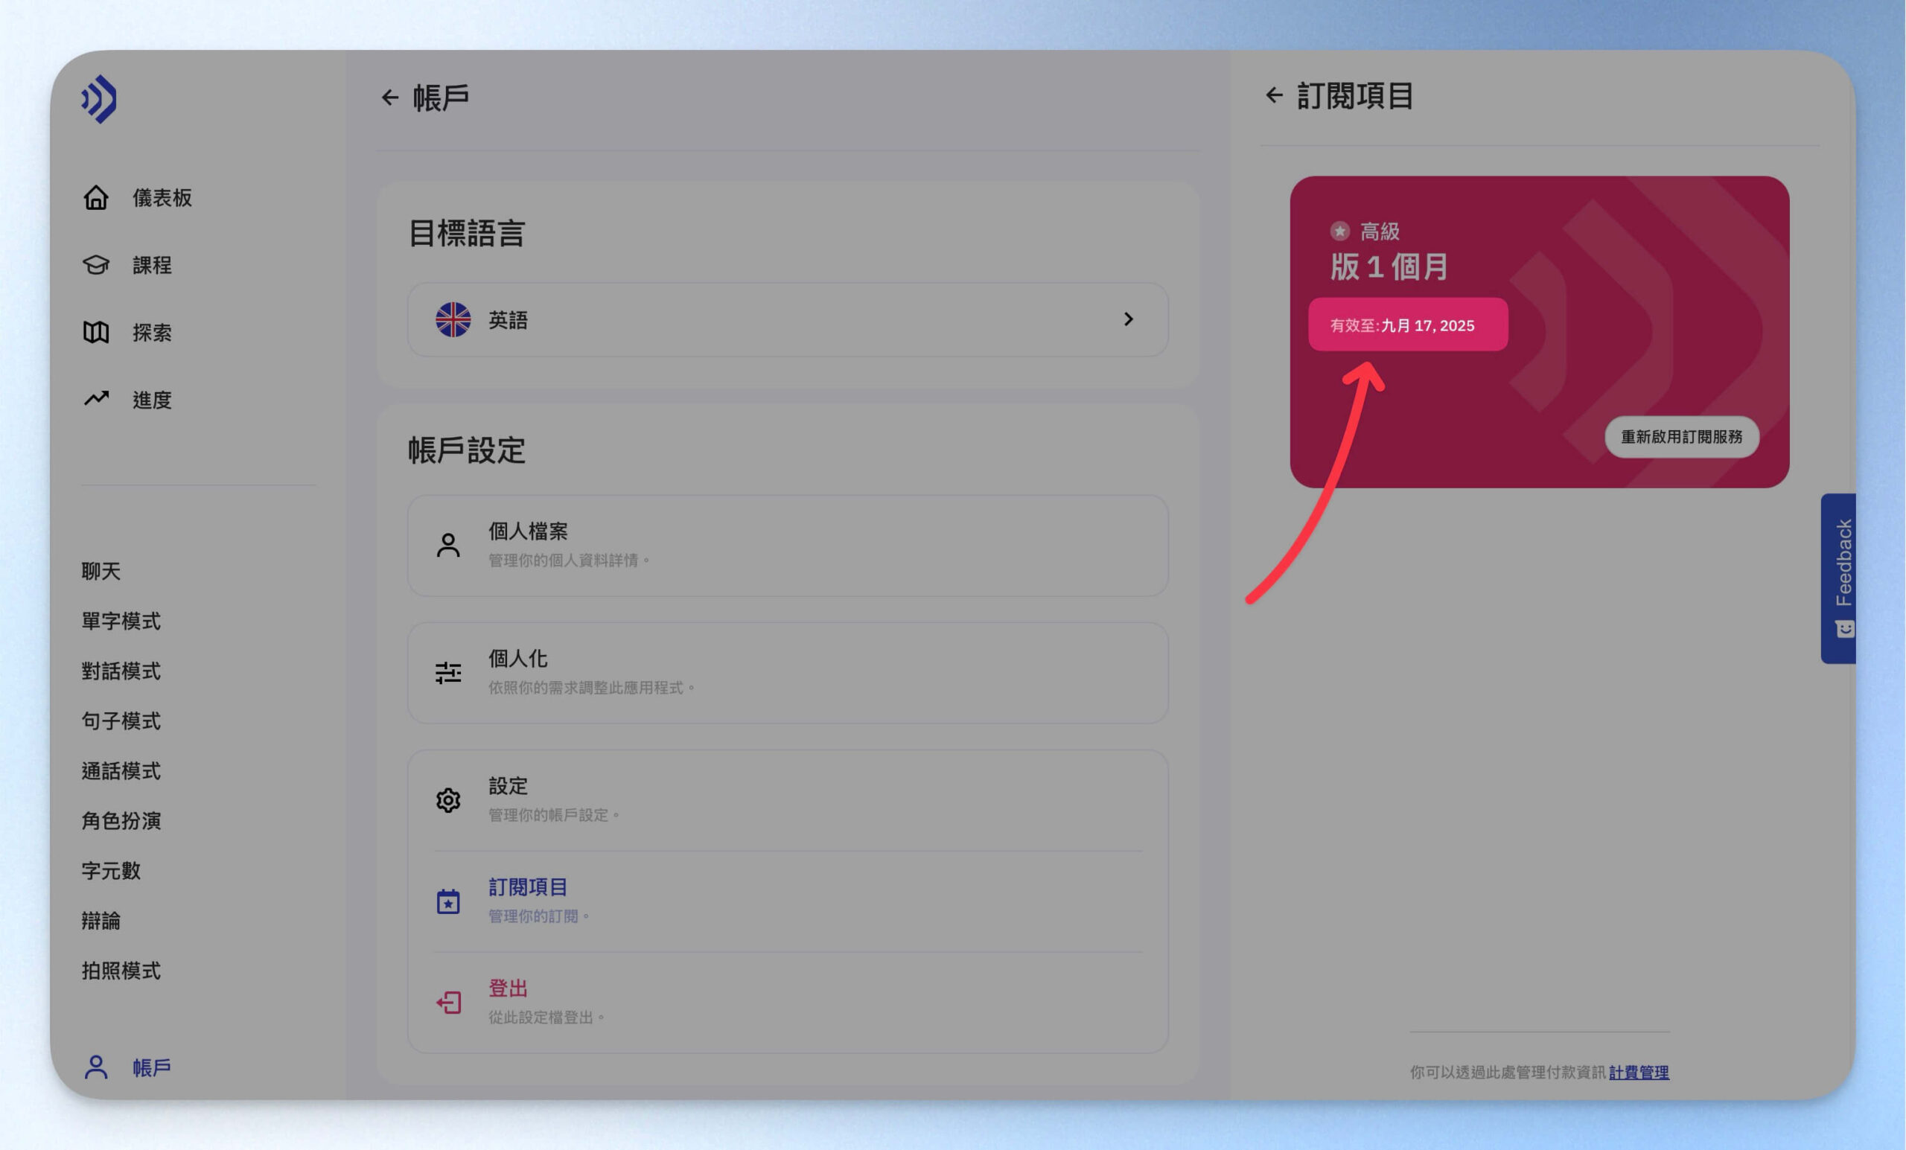Open the 計費管理 link
This screenshot has height=1150, width=1906.
click(1639, 1072)
